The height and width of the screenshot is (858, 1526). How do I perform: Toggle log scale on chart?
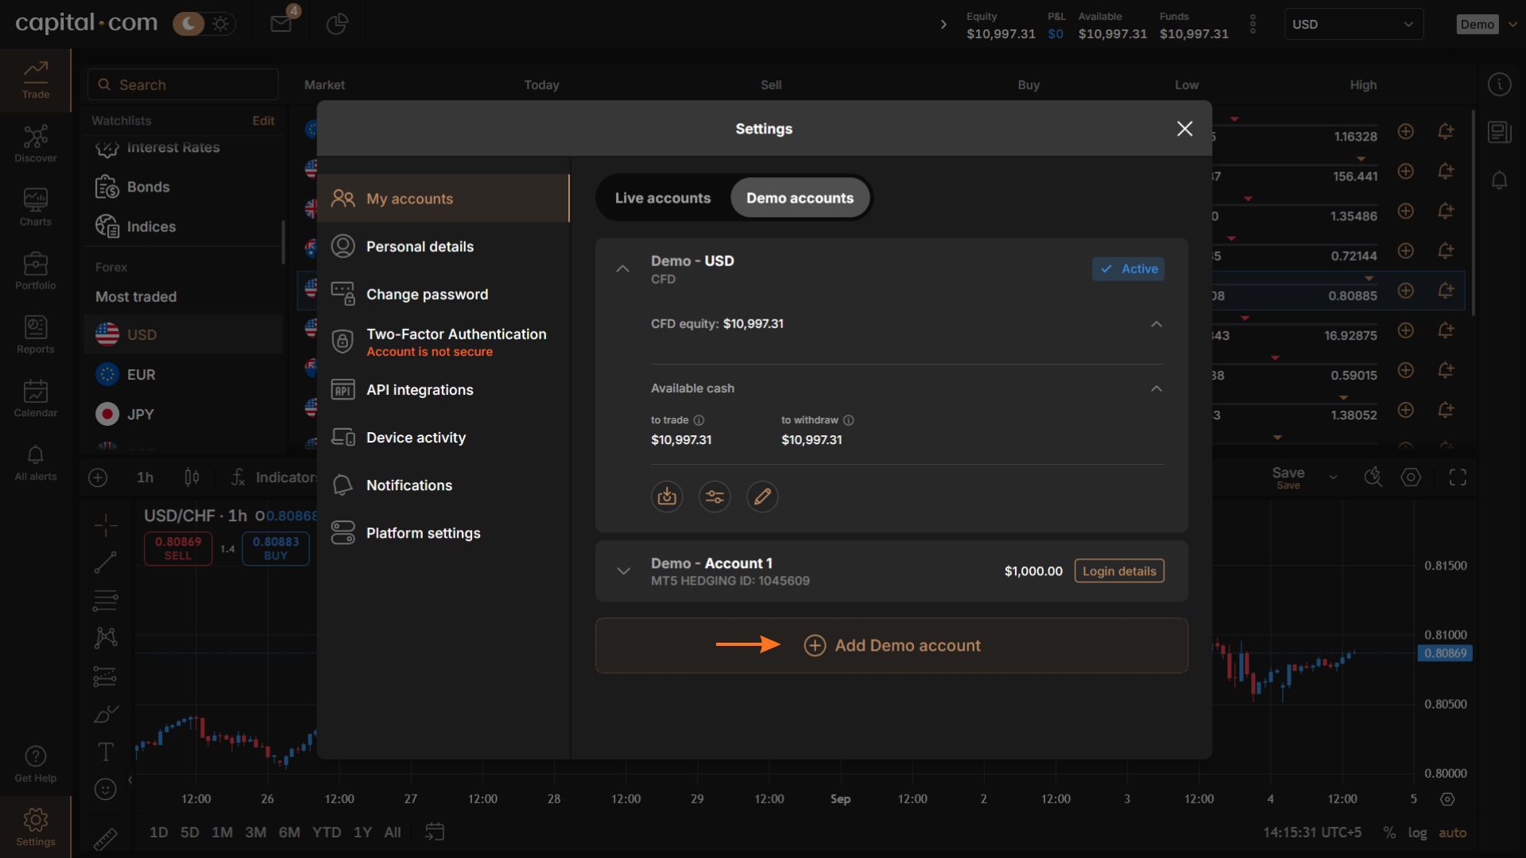(1417, 833)
